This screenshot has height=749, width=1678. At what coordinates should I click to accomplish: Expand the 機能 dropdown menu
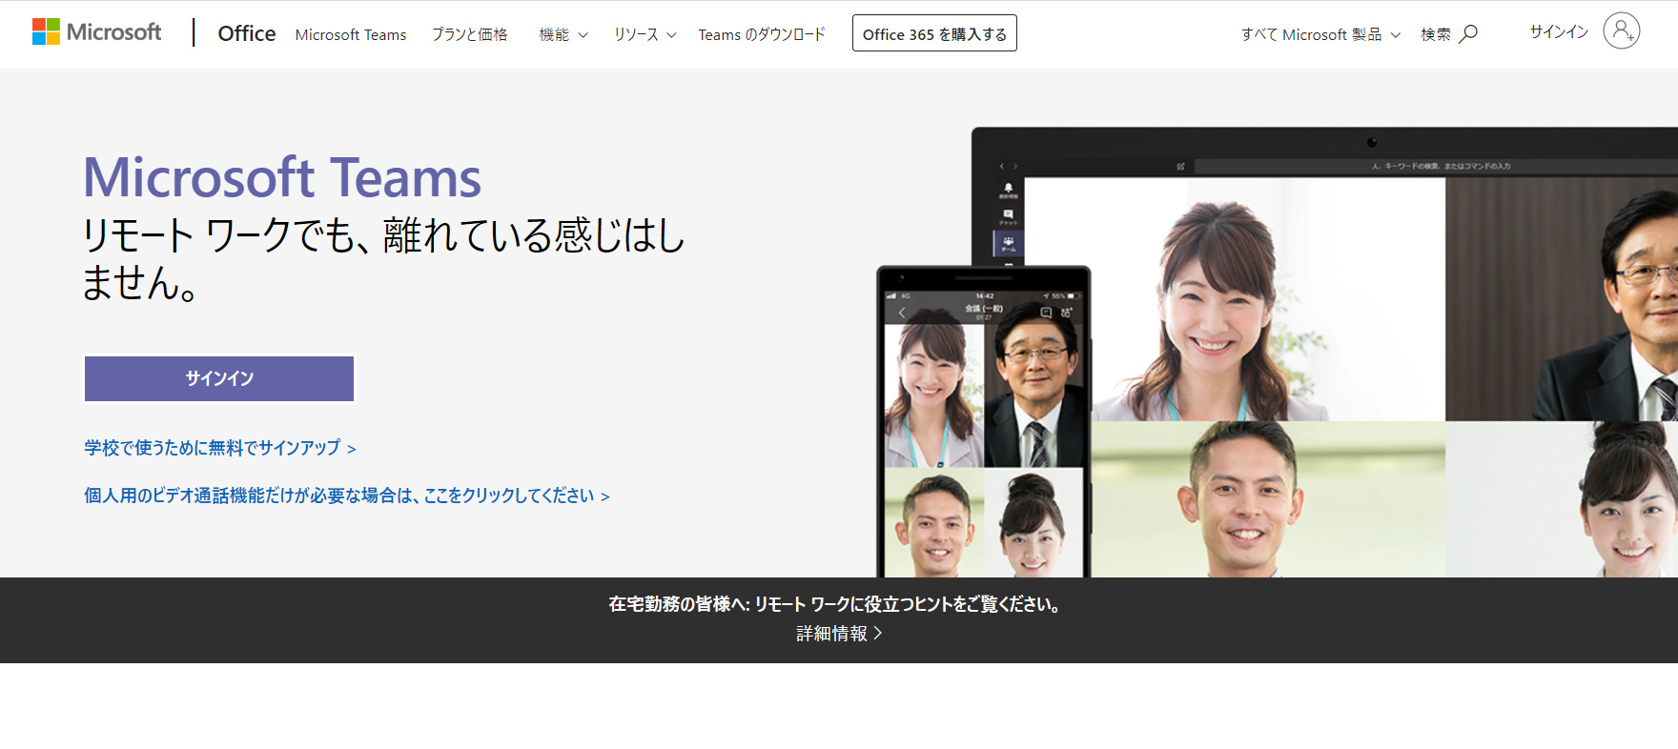click(x=563, y=34)
